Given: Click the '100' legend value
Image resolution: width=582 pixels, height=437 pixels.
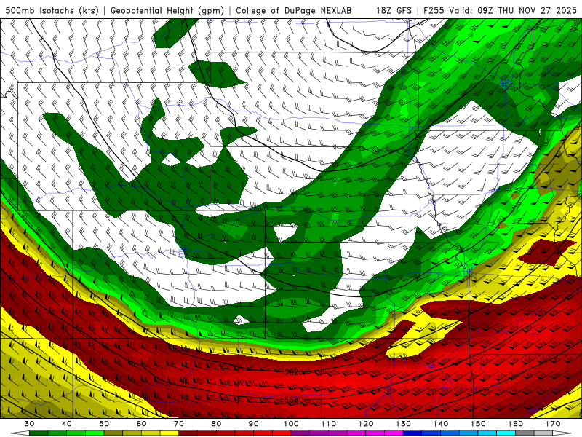Looking at the screenshot, I should (291, 424).
